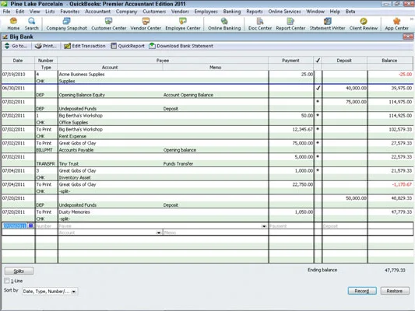This screenshot has height=311, width=415.
Task: Click Go to... in register toolbar
Action: (16, 46)
